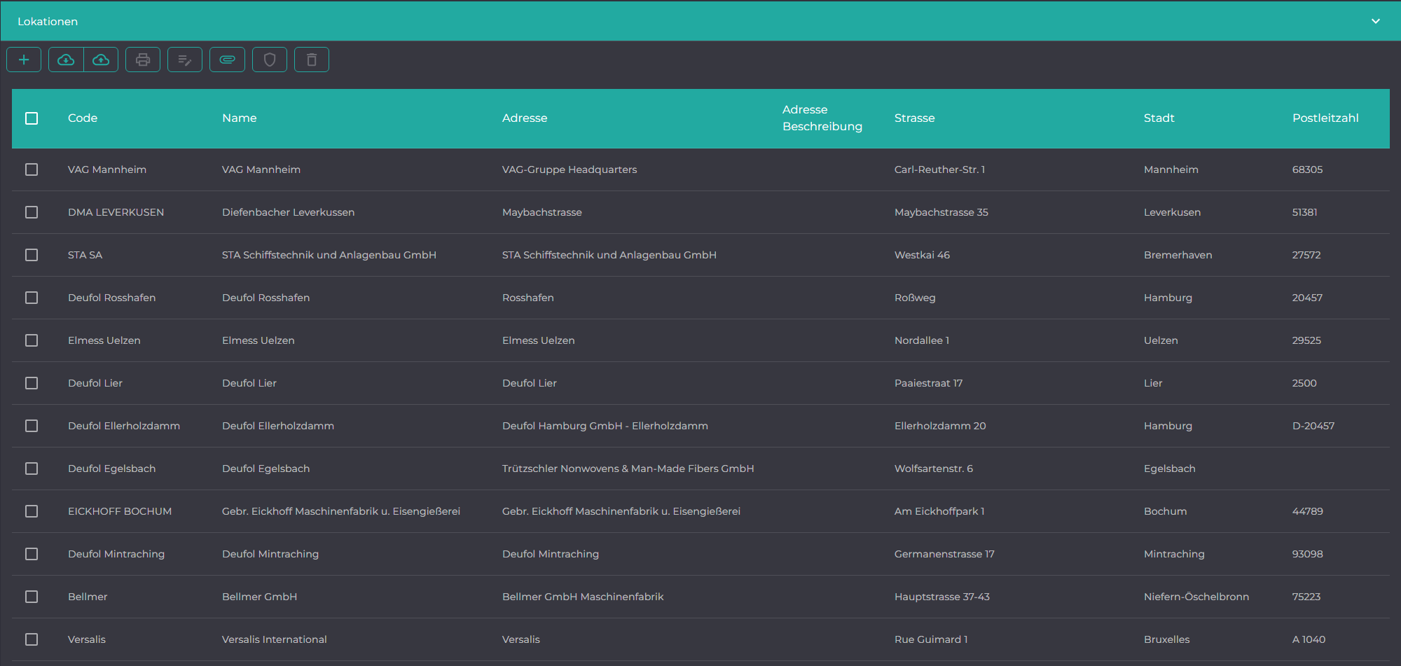1401x666 pixels.
Task: Tick the EICKHOFF BOCHUM row checkbox
Action: [32, 511]
